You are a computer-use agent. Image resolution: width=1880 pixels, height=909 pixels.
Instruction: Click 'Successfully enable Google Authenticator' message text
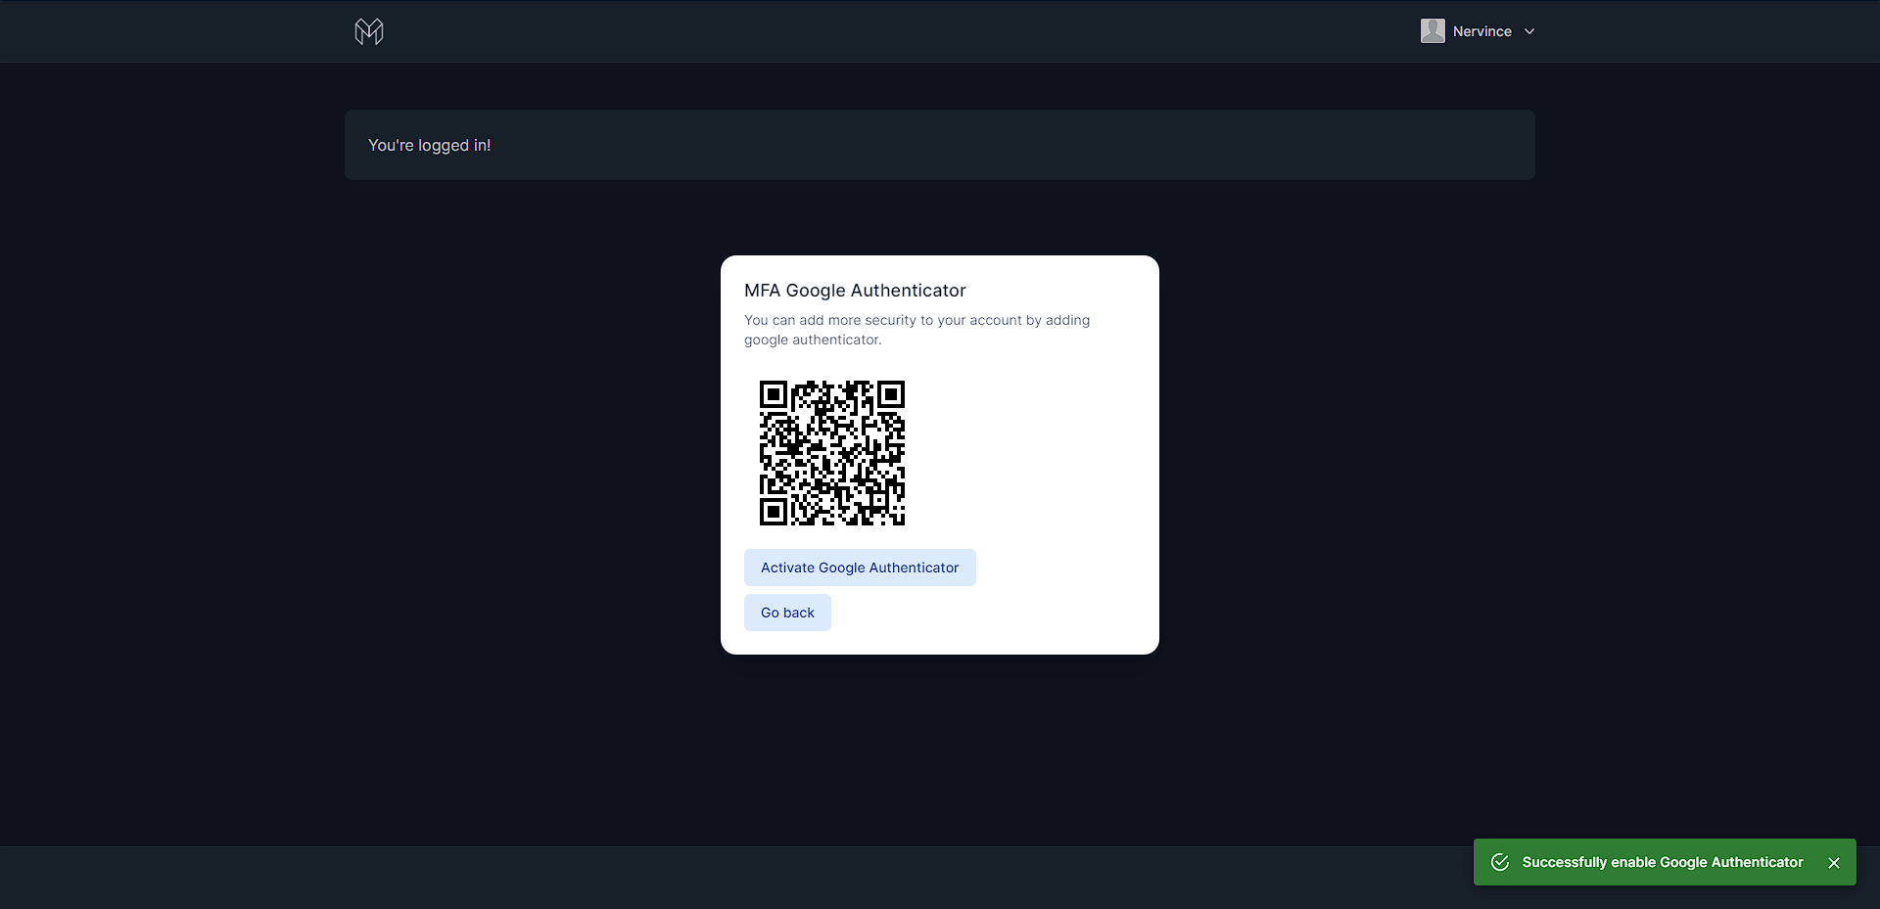[1663, 862]
